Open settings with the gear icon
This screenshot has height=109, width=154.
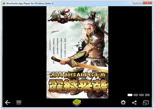point(123,103)
